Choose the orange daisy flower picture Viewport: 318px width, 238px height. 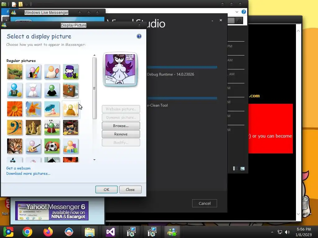[15, 109]
